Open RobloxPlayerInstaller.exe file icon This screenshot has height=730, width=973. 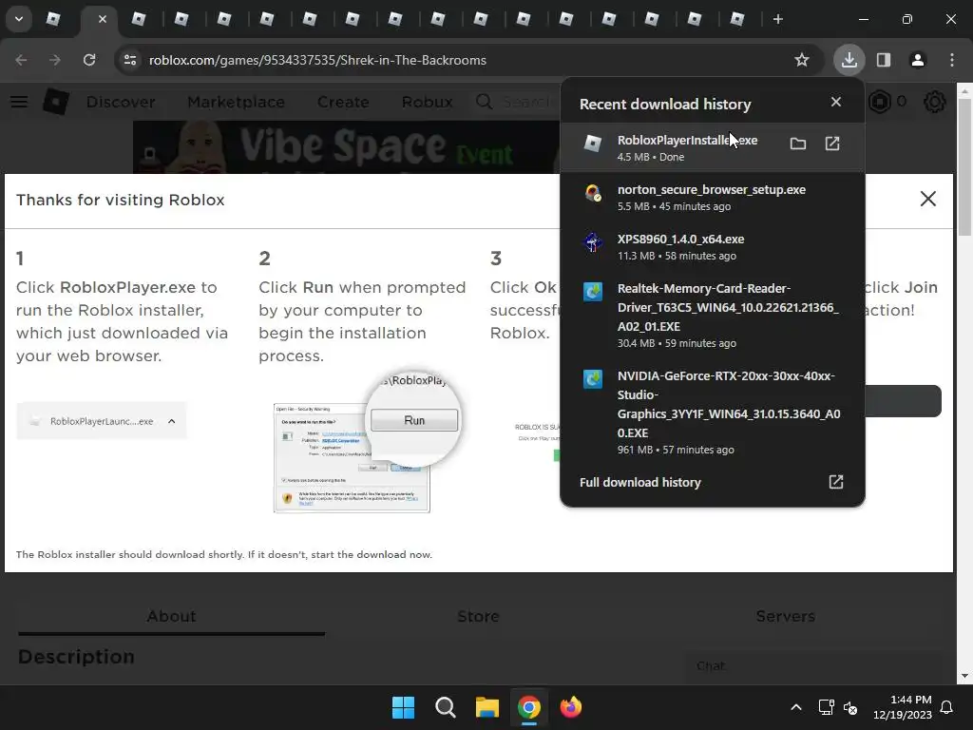pyautogui.click(x=832, y=144)
